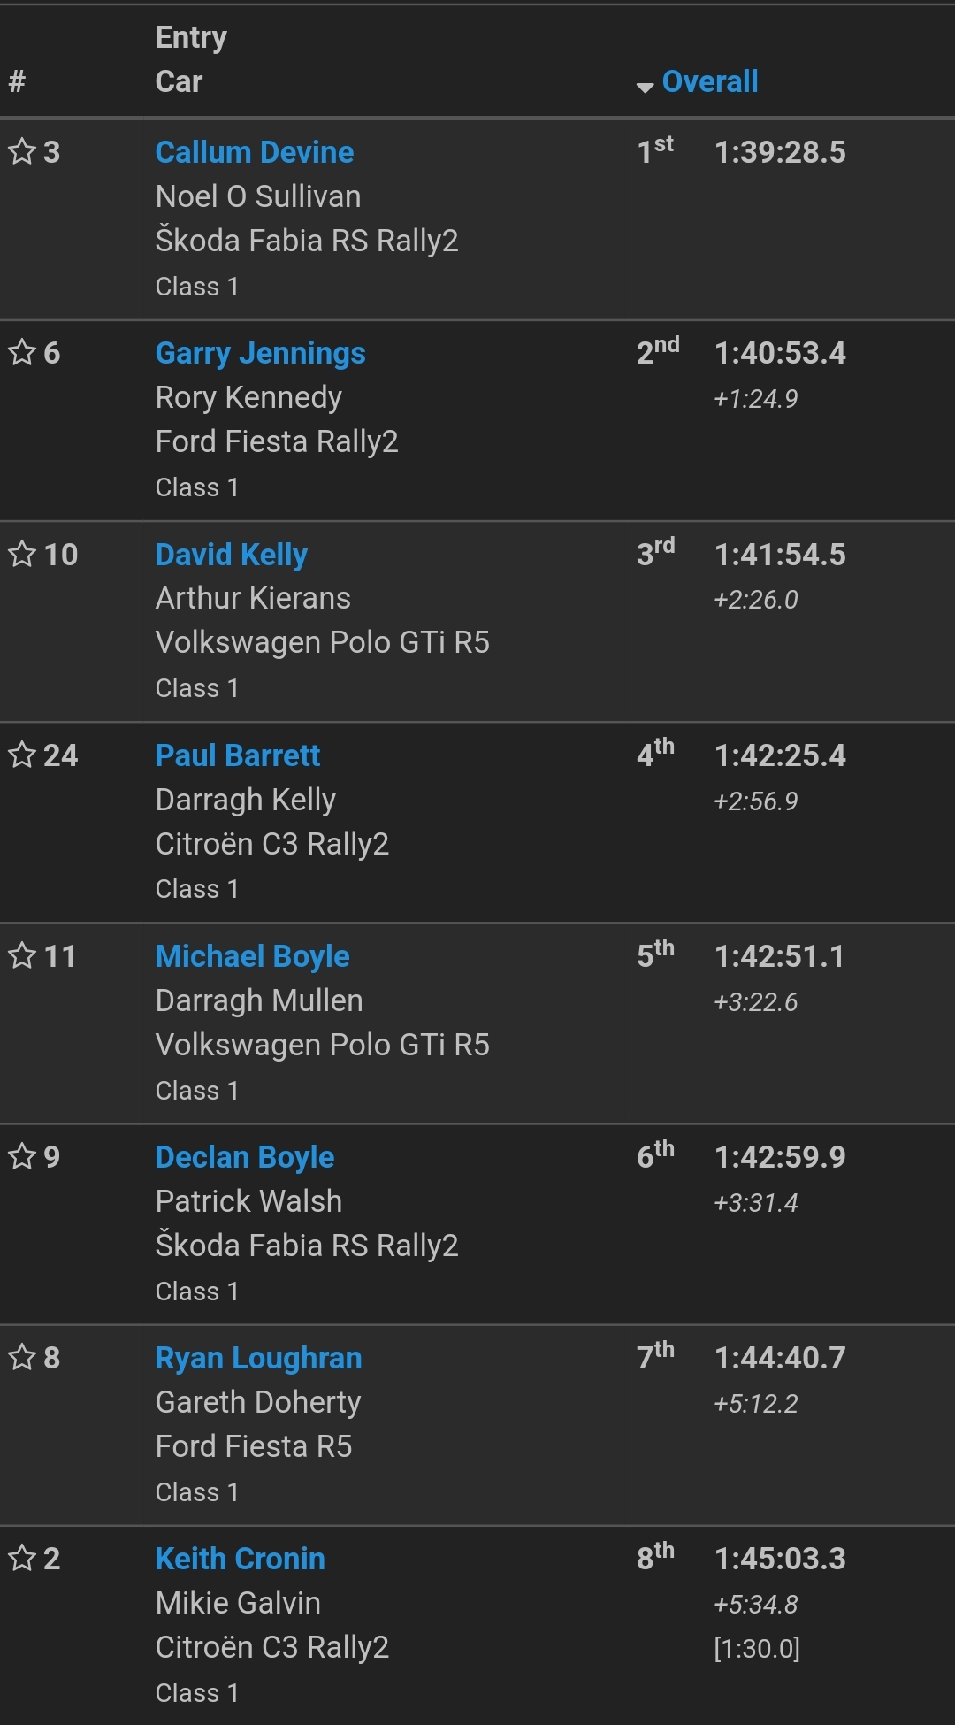Click the # column header

click(x=17, y=81)
